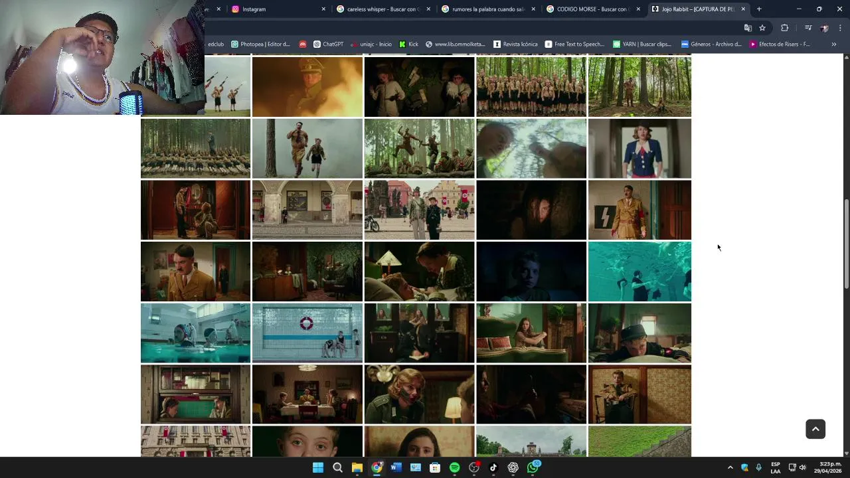
Task: Open the CODIGO MORSE search tab
Action: point(593,9)
